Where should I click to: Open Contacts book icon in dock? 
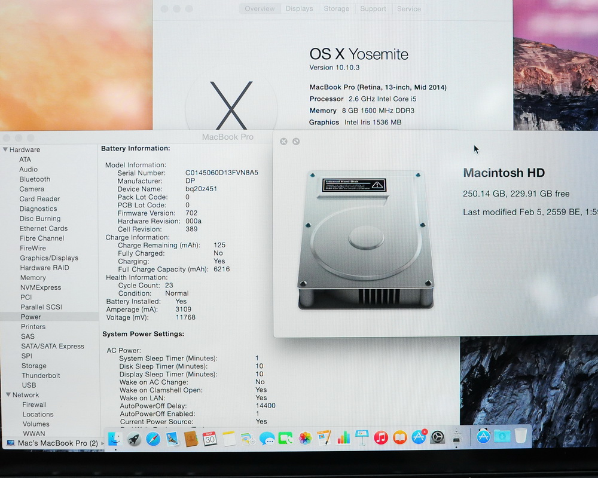click(191, 439)
